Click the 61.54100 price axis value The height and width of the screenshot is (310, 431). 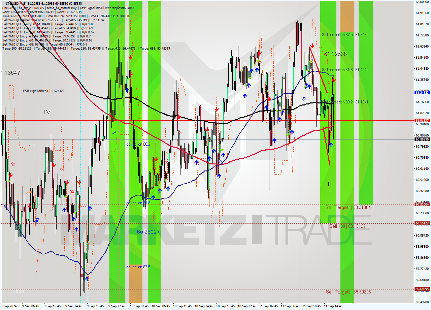pos(422,57)
